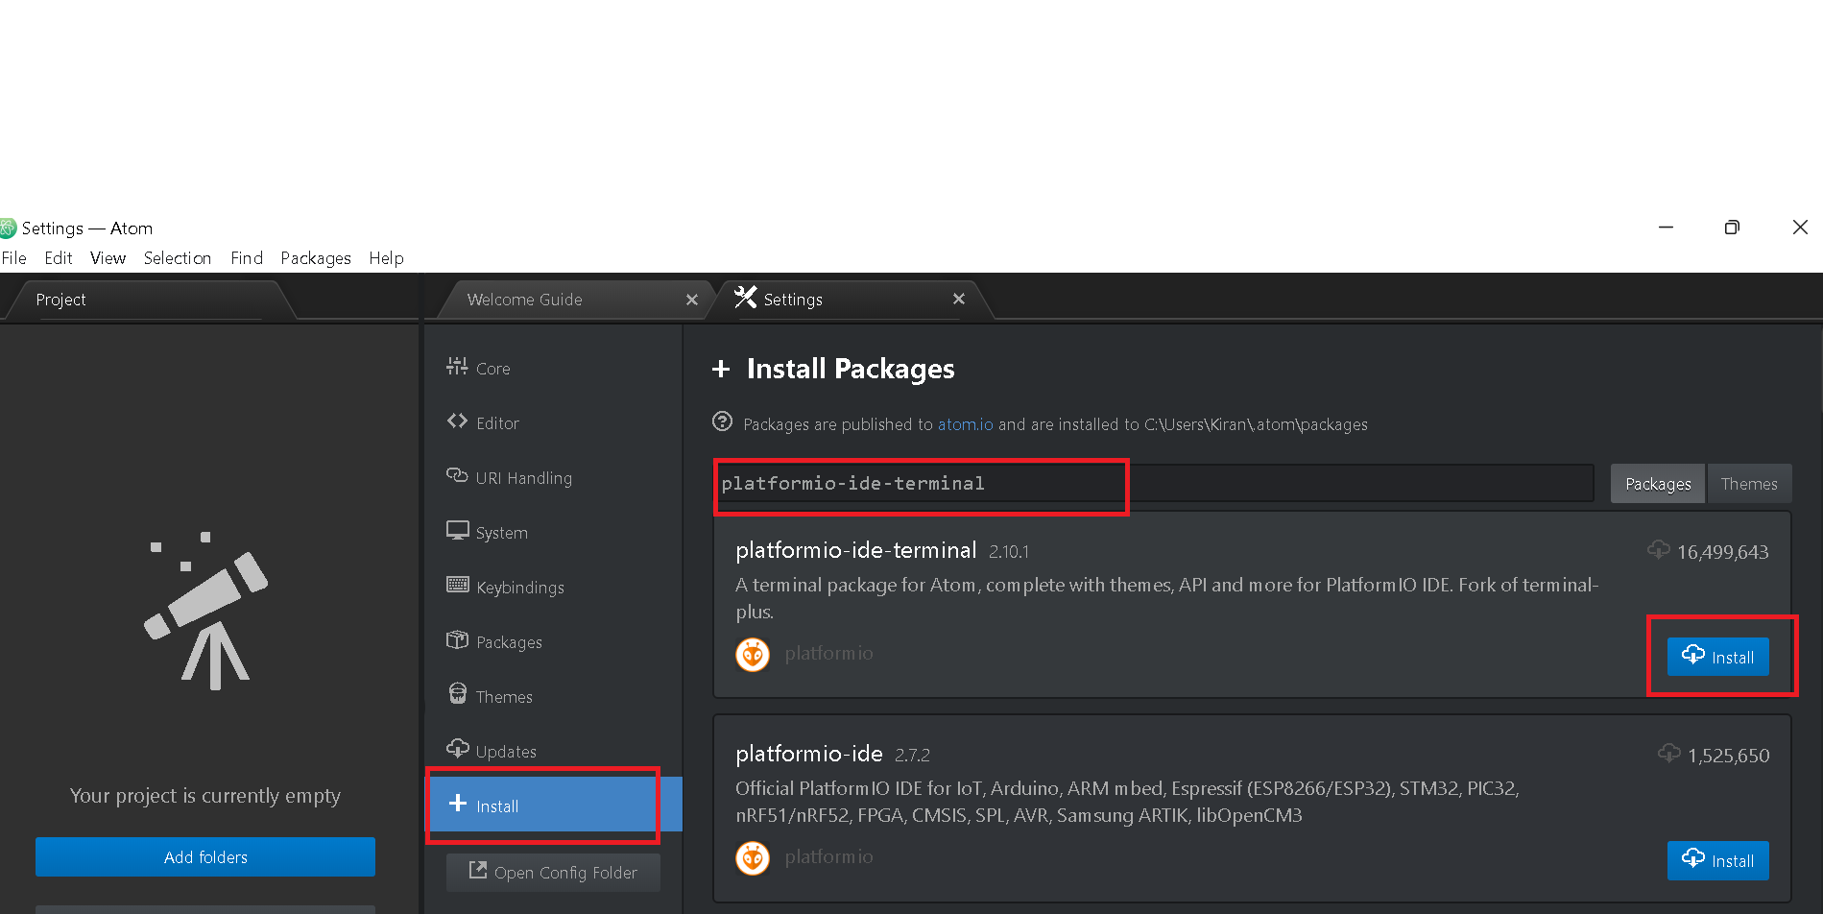
Task: Open the Packages menu in menu bar
Action: 316,258
